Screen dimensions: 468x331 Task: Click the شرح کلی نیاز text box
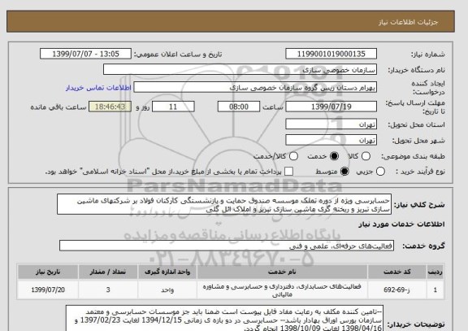click(224, 205)
